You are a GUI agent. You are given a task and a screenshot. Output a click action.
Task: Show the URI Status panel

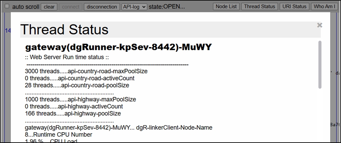tap(294, 6)
